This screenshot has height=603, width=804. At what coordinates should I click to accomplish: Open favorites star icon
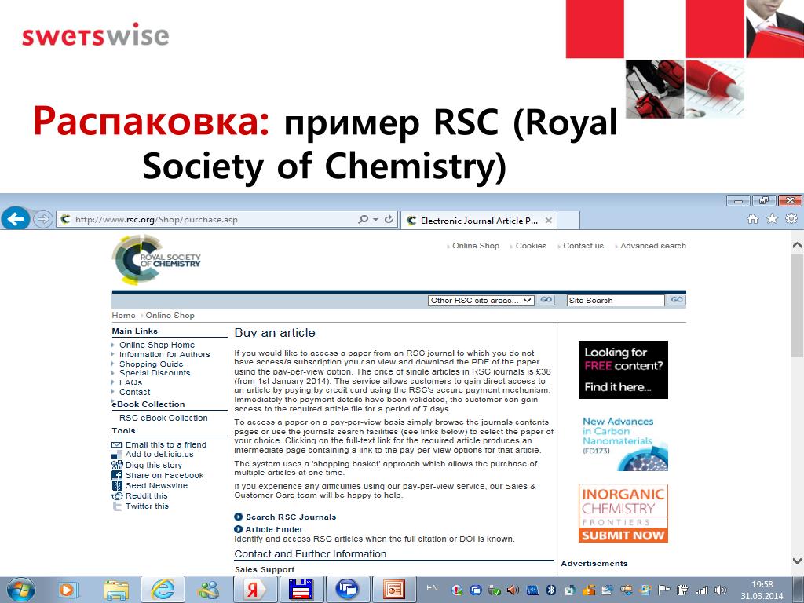point(772,219)
